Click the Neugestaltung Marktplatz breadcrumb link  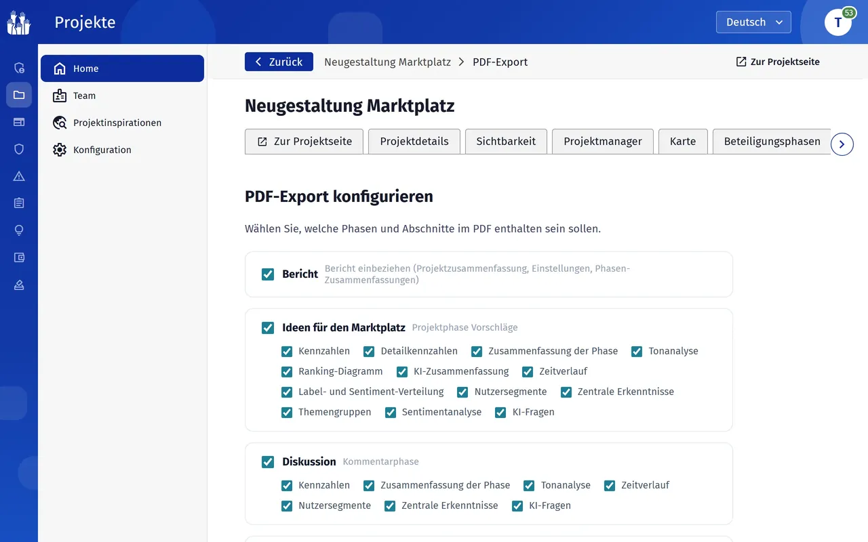(387, 62)
